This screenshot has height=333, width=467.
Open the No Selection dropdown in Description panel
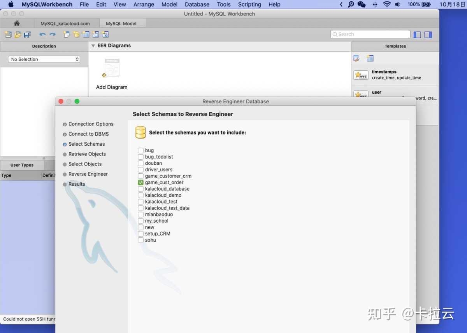point(44,59)
